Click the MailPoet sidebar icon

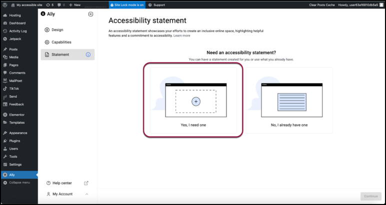5,80
